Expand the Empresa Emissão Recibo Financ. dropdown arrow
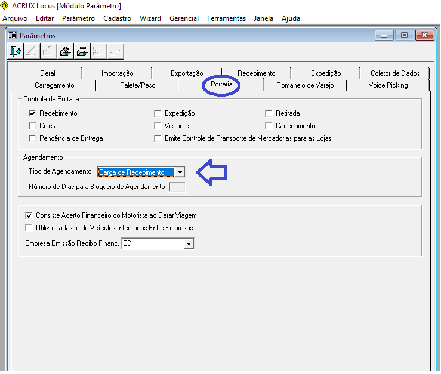Screen dimensions: 441x374 point(189,243)
